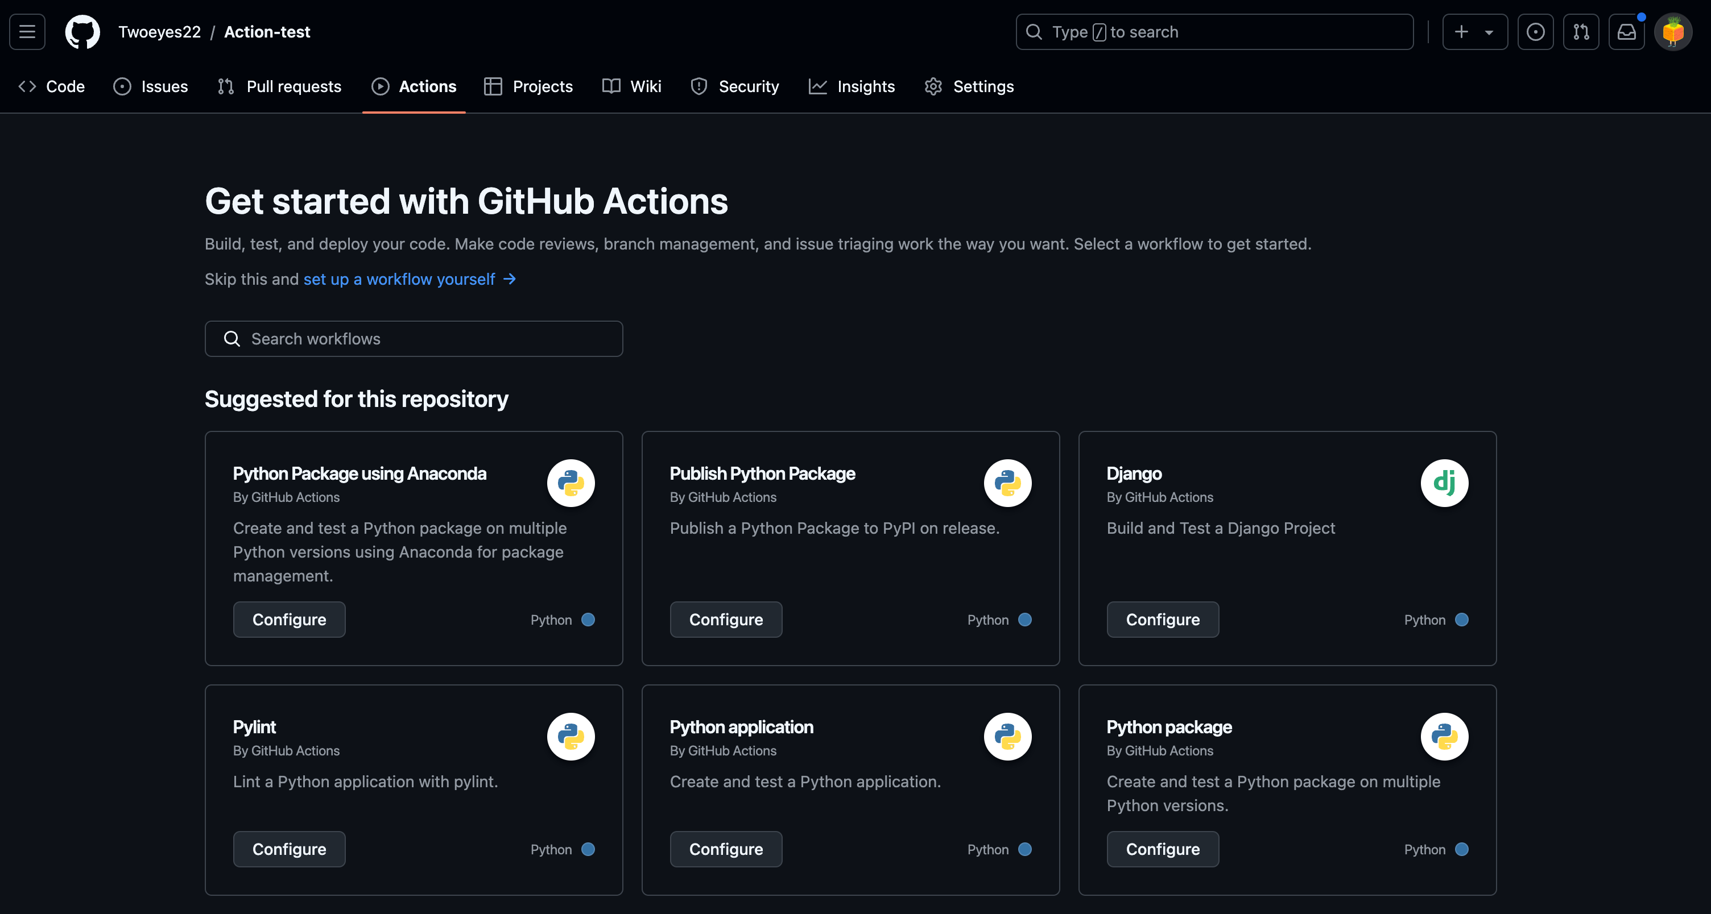Click the search icon in Search workflows field

pyautogui.click(x=232, y=339)
